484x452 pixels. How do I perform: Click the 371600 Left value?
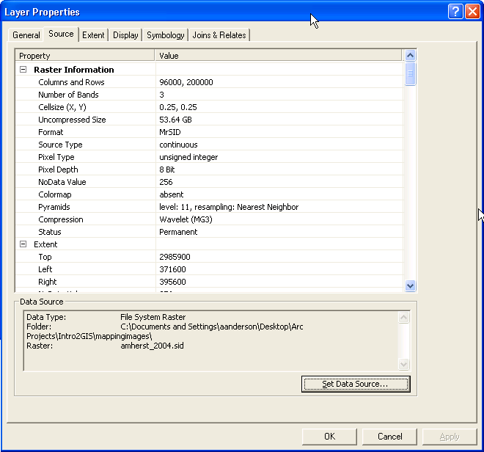click(x=172, y=269)
